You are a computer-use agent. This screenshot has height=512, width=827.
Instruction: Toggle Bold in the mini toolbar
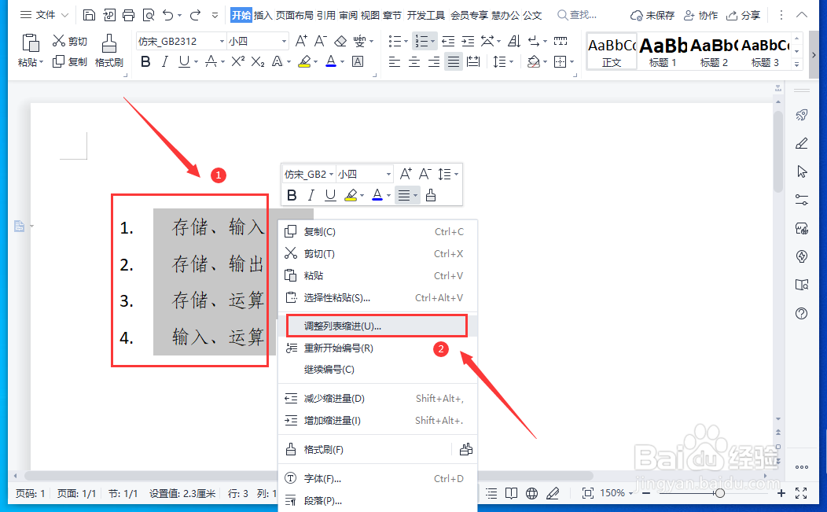click(292, 195)
